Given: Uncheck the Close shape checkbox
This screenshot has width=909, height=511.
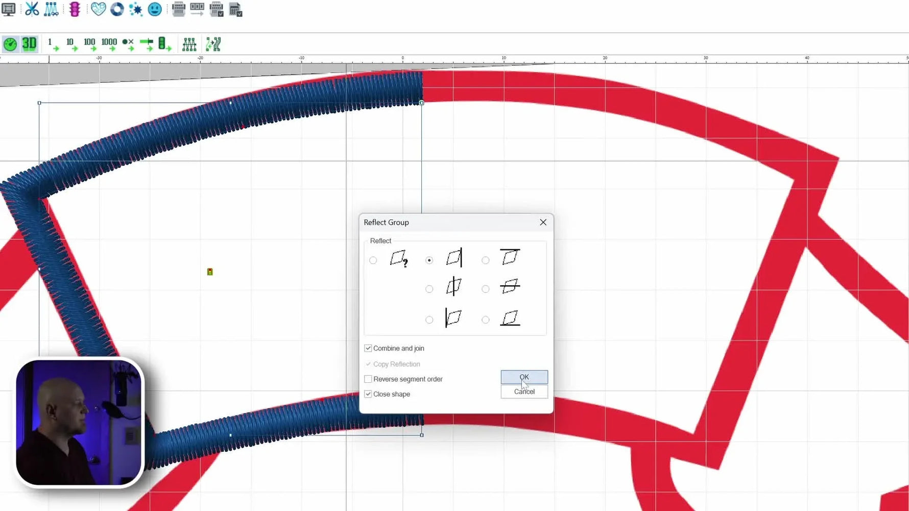Looking at the screenshot, I should (x=368, y=394).
